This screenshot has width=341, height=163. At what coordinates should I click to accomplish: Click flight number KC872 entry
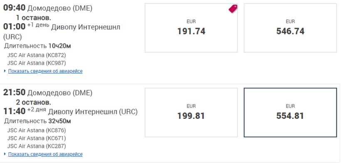point(37,55)
